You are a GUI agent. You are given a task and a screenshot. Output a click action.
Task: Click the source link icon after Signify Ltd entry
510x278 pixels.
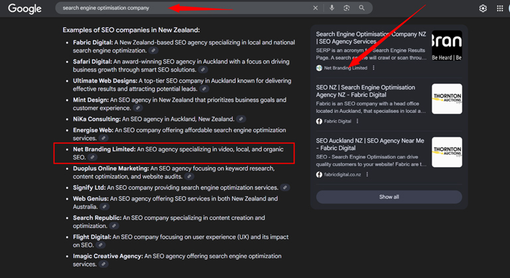pyautogui.click(x=285, y=188)
